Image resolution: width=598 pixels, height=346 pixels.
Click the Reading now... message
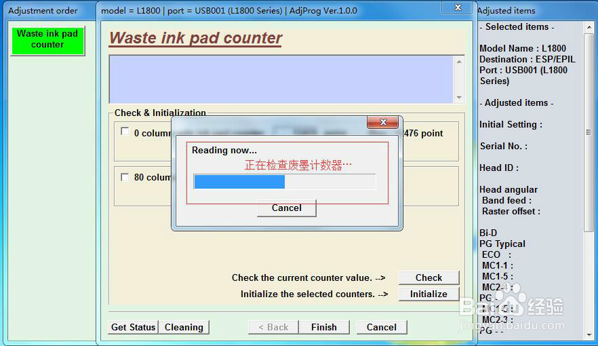224,151
